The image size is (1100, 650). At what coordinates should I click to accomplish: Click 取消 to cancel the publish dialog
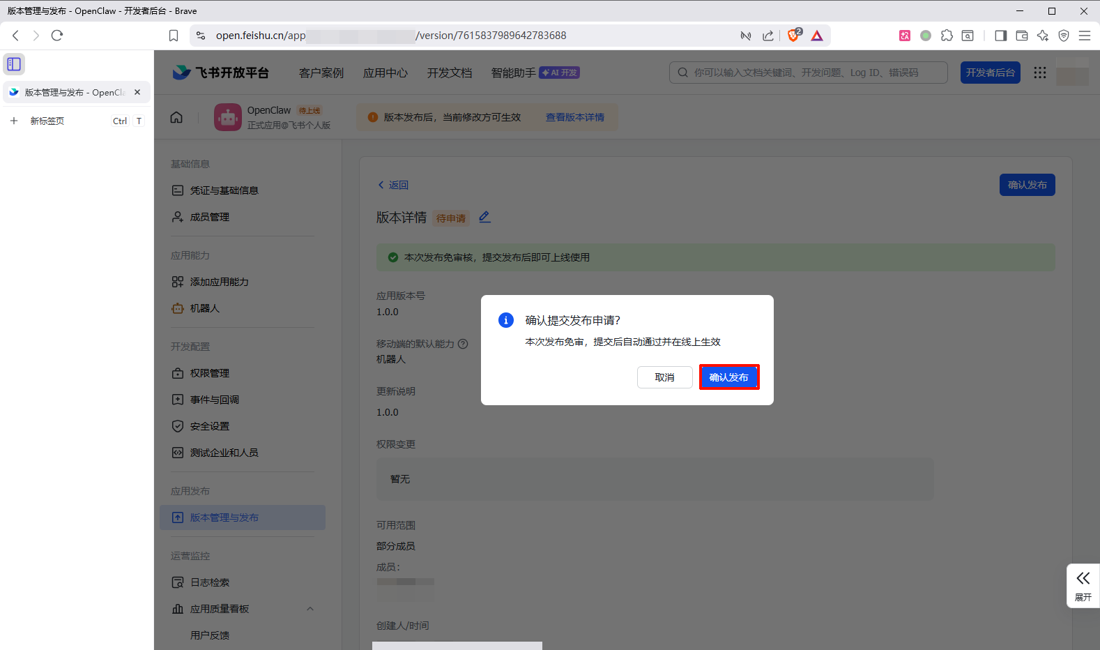664,377
